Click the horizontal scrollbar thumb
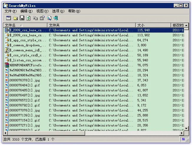 (x=46, y=133)
